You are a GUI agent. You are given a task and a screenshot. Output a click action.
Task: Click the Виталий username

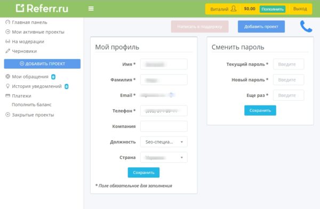[x=219, y=9]
